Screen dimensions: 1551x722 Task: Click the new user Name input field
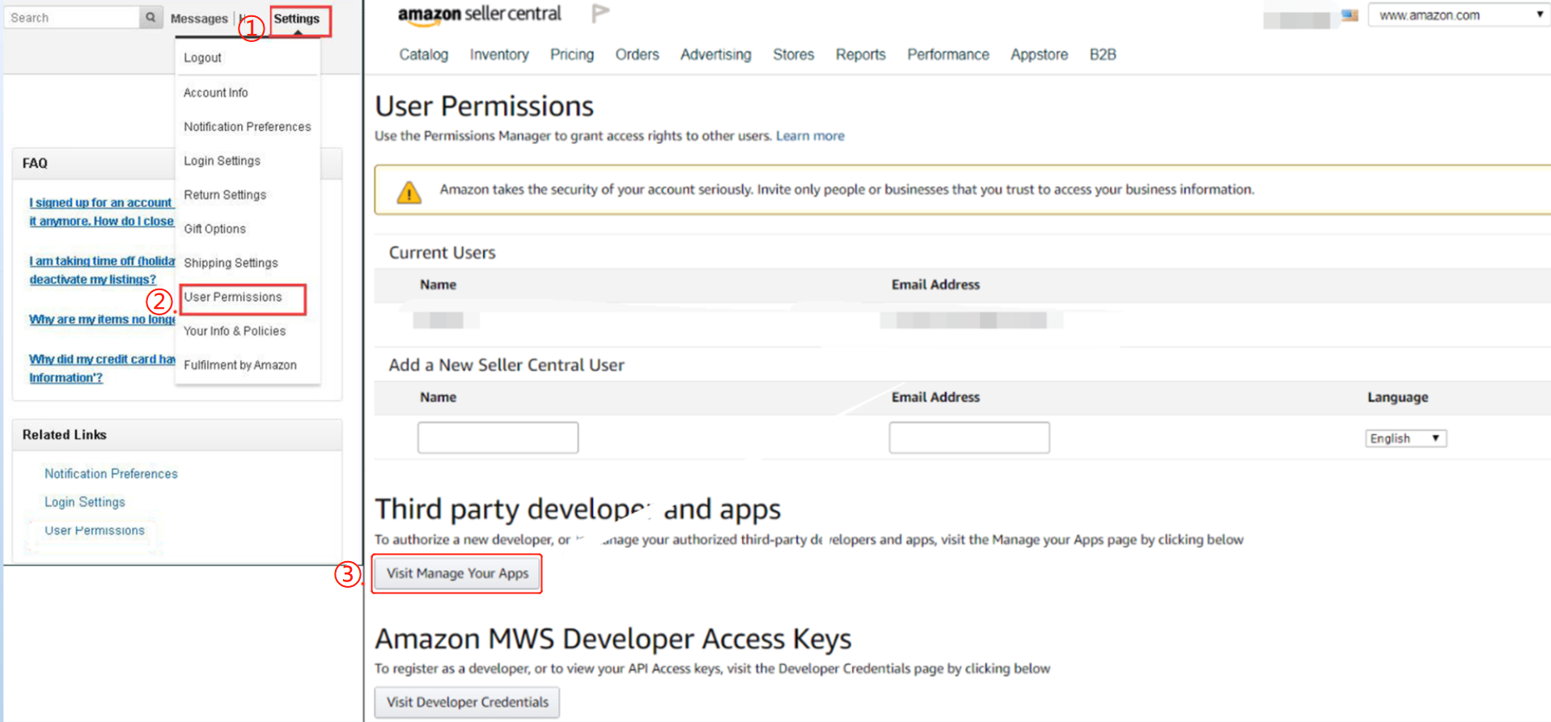498,437
